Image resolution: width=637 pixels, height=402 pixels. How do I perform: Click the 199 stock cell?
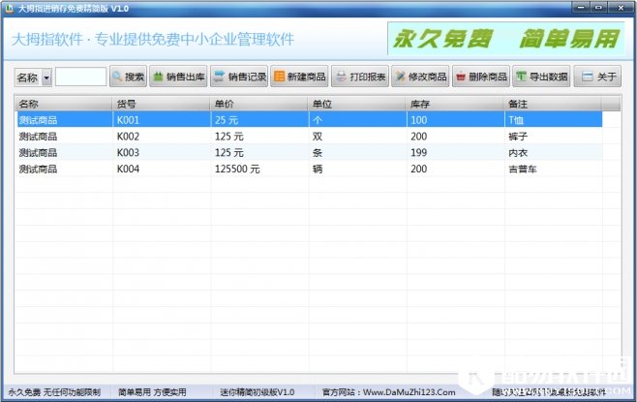pos(418,152)
